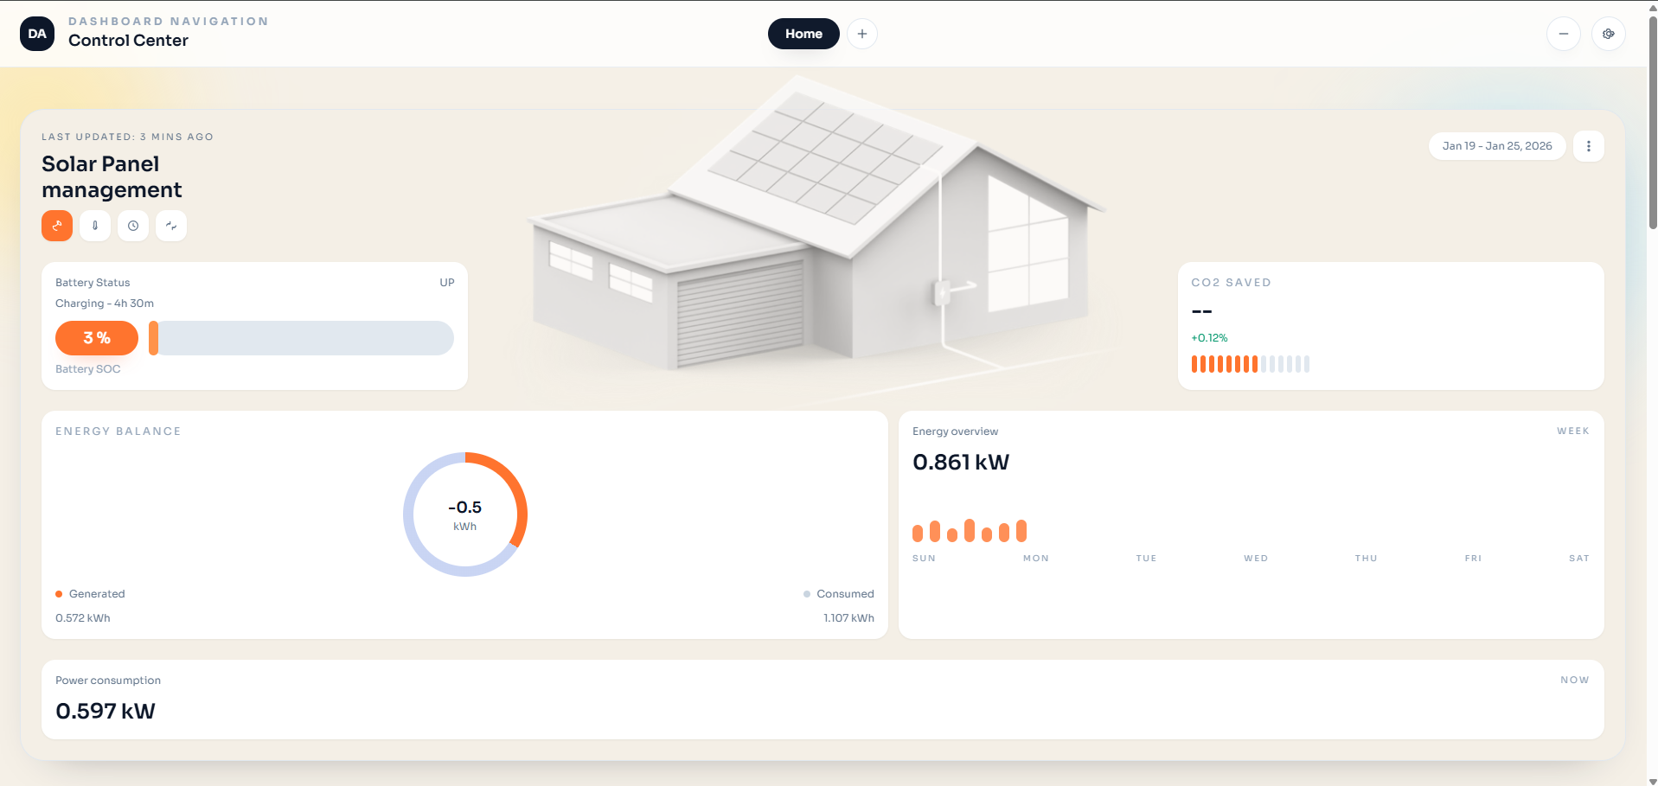Click the battery SOC progress bar
1658x786 pixels.
(x=301, y=338)
